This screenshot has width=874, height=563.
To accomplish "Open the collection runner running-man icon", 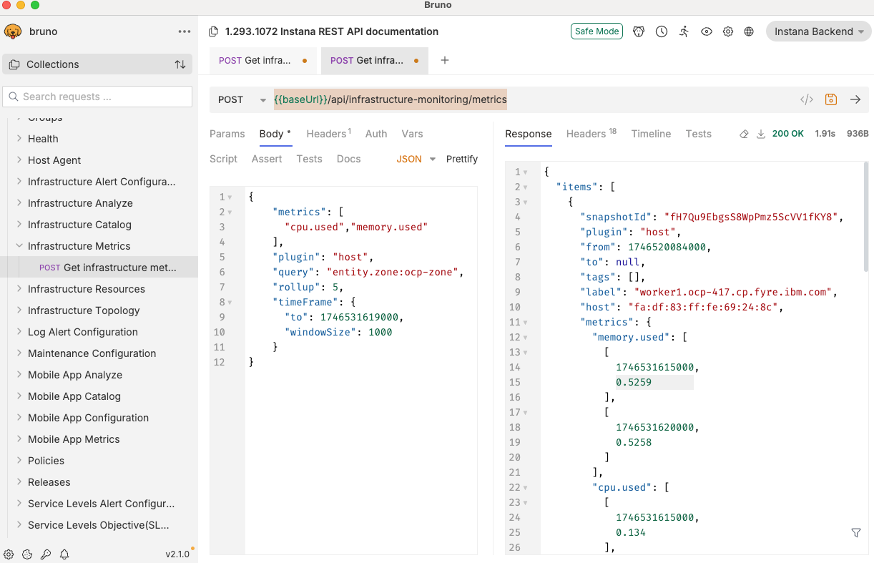I will coord(684,31).
